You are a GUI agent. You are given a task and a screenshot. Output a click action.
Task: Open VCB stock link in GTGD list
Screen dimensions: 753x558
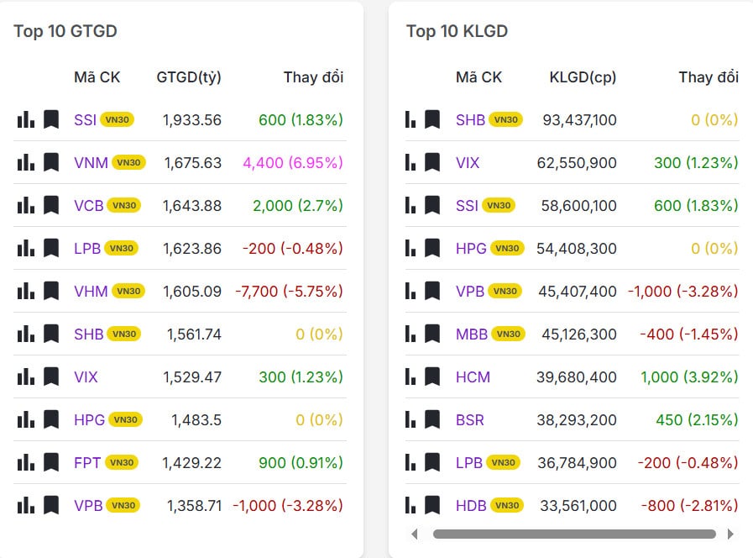[x=89, y=206]
